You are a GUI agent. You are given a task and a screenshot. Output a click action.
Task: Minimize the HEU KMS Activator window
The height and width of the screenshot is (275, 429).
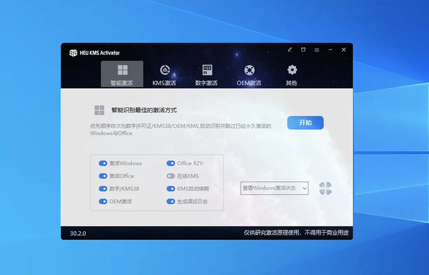(330, 50)
